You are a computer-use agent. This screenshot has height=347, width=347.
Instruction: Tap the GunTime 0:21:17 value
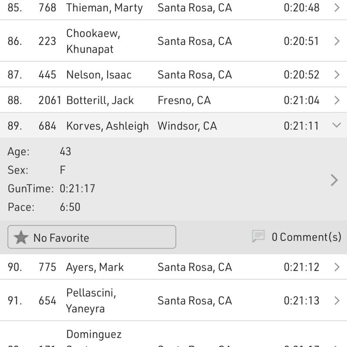[x=77, y=189]
